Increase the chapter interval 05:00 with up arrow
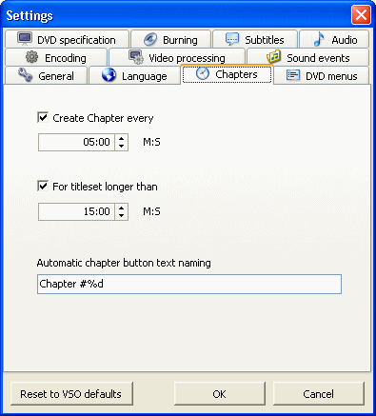This screenshot has width=376, height=416. (x=121, y=138)
